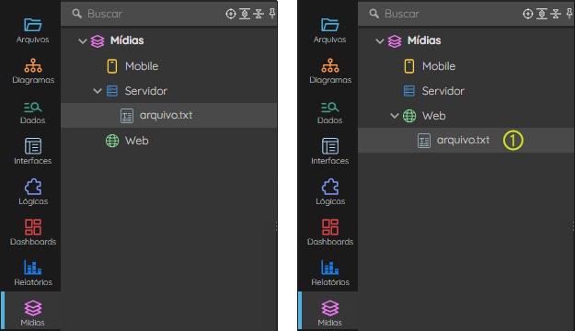Select arquivo.txt under the Servidor folder
The height and width of the screenshot is (331, 575).
pos(168,115)
